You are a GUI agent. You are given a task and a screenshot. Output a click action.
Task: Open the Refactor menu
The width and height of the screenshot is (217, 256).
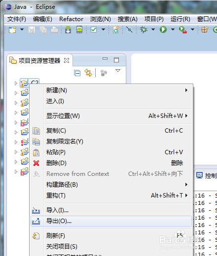point(71,19)
